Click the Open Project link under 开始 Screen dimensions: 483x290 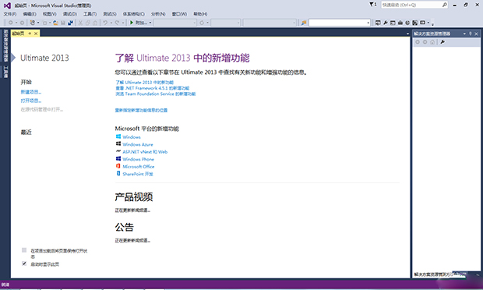click(x=31, y=101)
